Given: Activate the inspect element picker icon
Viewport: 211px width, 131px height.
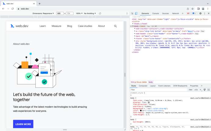Looking at the screenshot, I should 132,13.
